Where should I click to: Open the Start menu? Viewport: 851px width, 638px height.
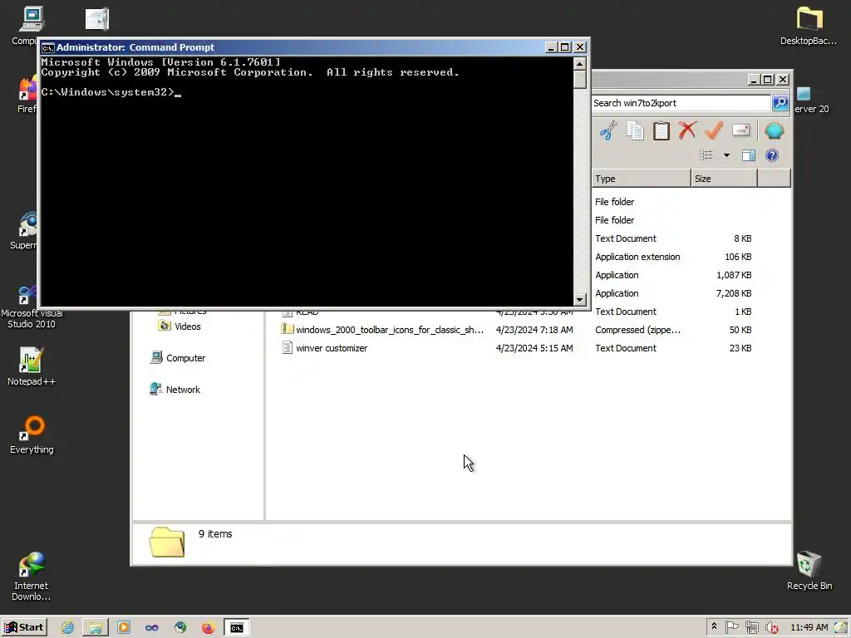click(24, 627)
